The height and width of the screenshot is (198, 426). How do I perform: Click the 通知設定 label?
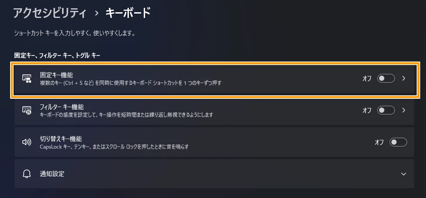pos(52,174)
